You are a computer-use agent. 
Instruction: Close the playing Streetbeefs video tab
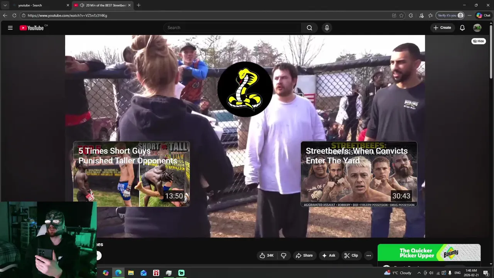coord(129,5)
